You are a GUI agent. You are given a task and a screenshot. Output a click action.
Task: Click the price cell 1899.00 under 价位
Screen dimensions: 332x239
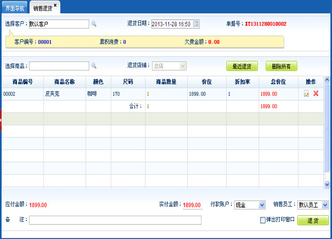click(x=206, y=94)
